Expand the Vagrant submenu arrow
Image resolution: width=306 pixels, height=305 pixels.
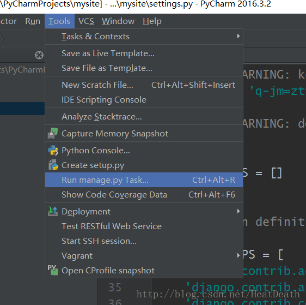coord(238,255)
